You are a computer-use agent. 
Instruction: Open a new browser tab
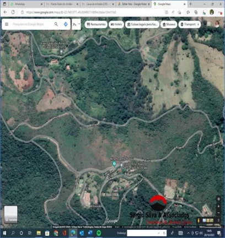(191, 4)
